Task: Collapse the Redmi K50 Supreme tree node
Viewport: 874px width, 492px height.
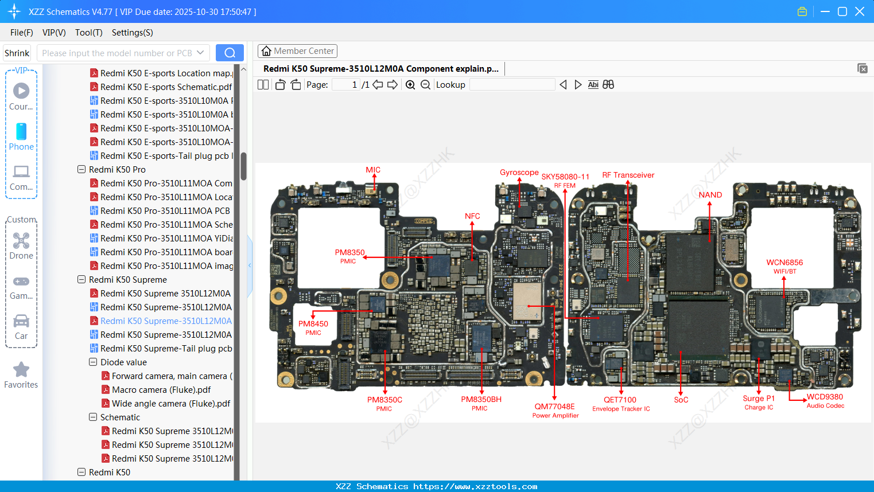Action: [x=81, y=279]
